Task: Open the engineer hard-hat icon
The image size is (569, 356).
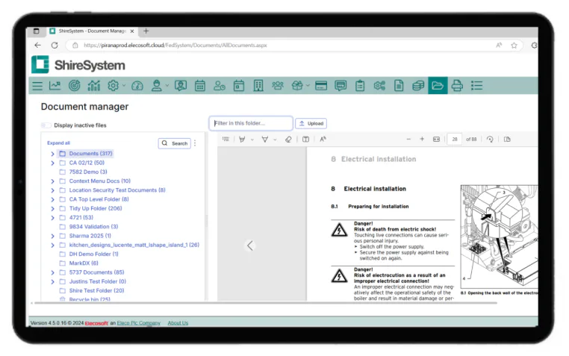Action: tap(157, 86)
